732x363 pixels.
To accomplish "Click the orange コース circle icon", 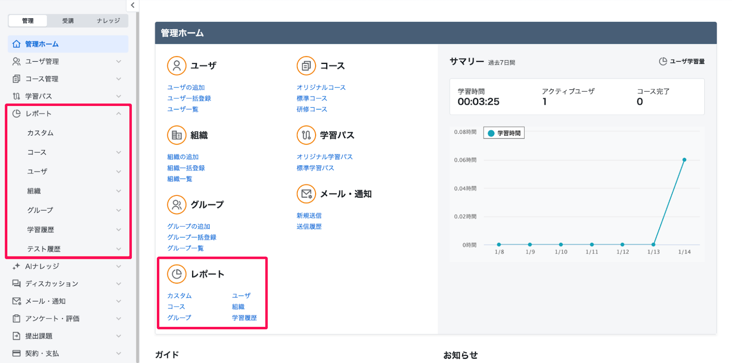I will tap(306, 66).
